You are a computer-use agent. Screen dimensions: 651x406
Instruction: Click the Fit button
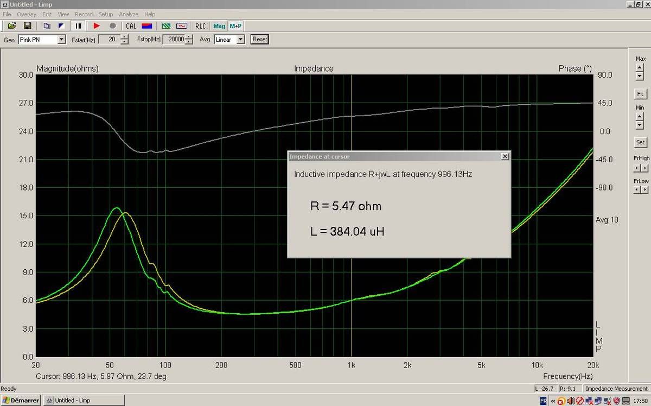(640, 94)
